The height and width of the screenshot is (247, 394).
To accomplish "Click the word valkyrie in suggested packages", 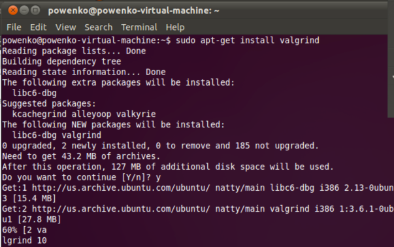I will 136,114.
